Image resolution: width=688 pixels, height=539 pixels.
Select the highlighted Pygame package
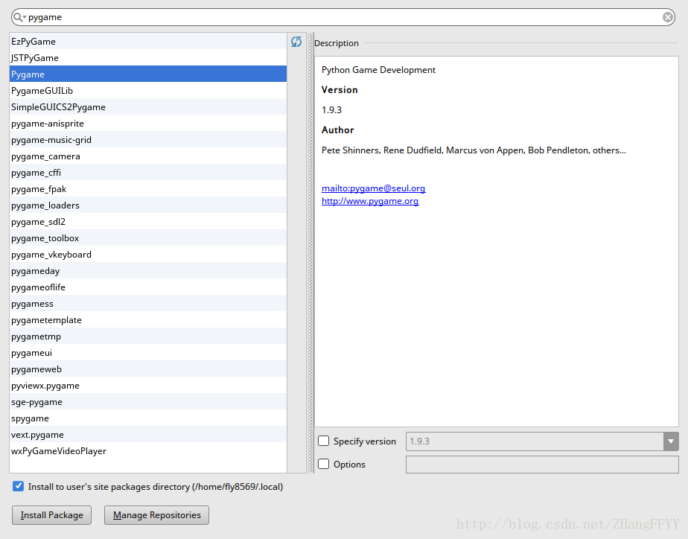click(x=148, y=74)
